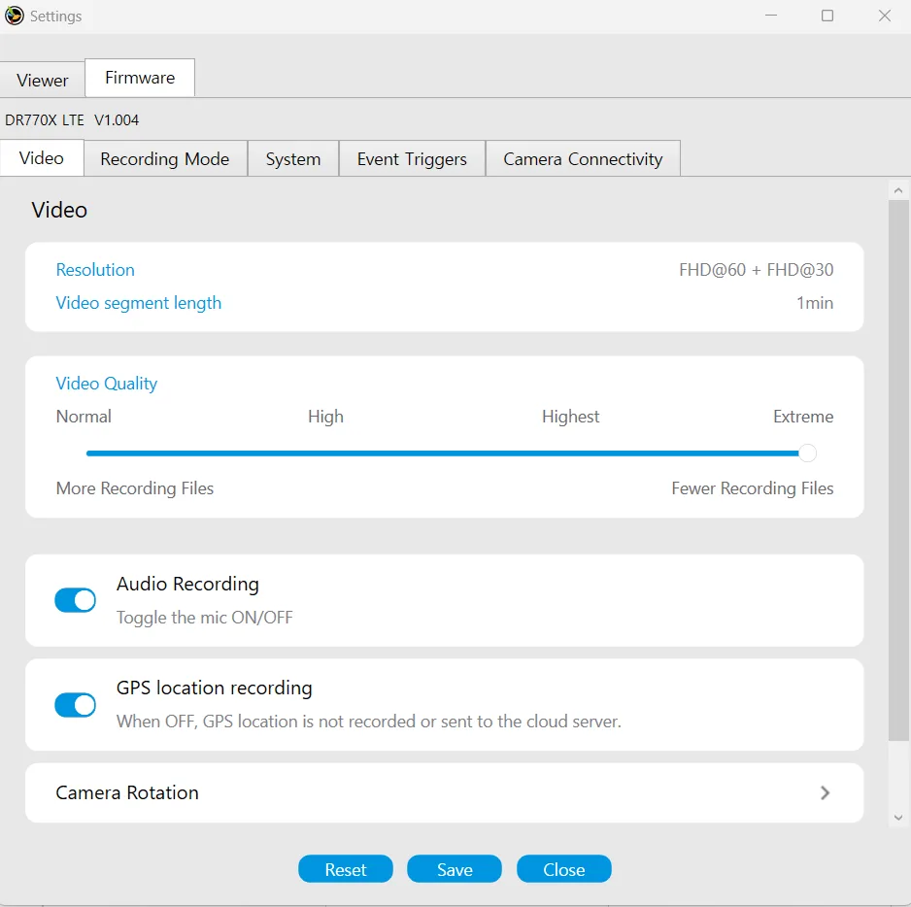The height and width of the screenshot is (907, 911).
Task: Click the GPS location recording label
Action: click(215, 688)
